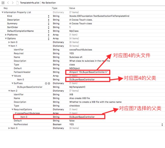165x148 pixels.
Task: Select the FallbackHeader key
Action: click(x=22, y=72)
